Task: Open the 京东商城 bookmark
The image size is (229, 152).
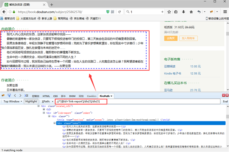Action: tap(77, 19)
